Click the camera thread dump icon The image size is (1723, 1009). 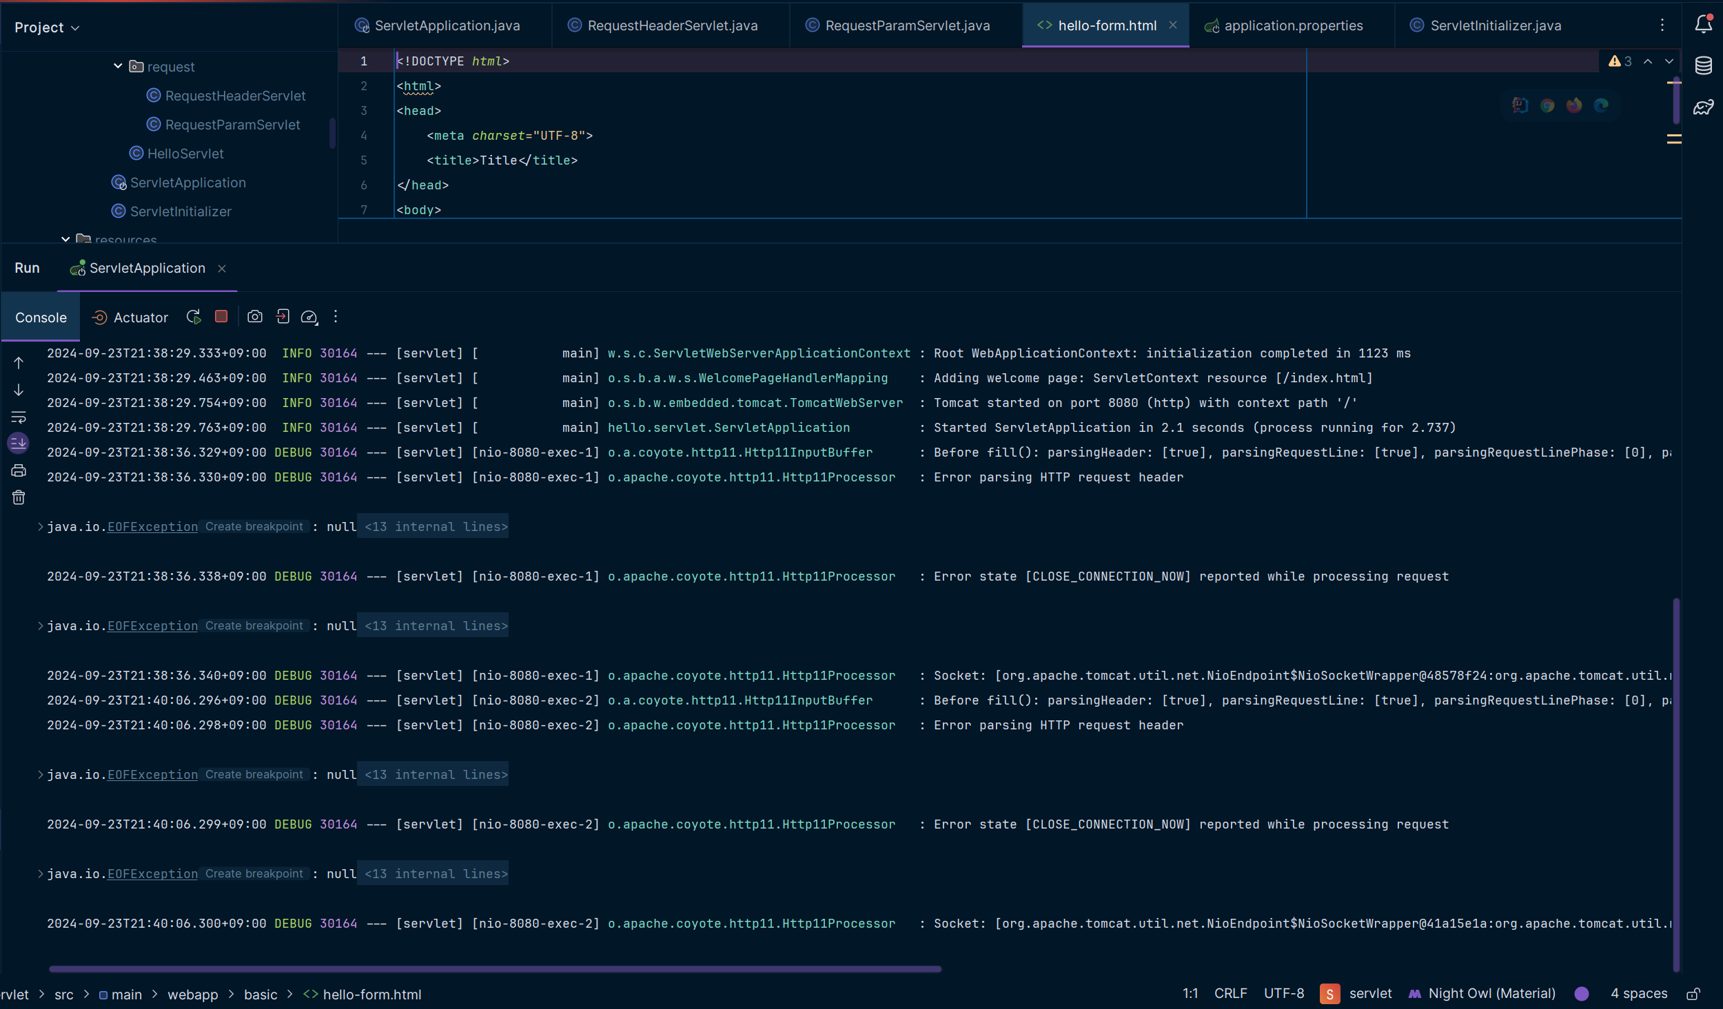click(x=255, y=317)
